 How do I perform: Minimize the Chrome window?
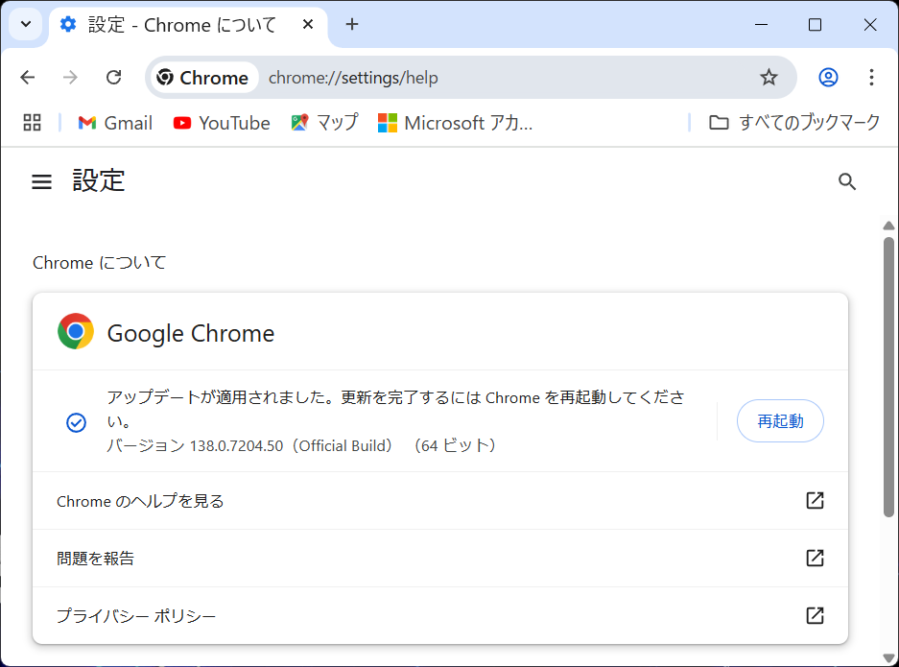pos(761,25)
